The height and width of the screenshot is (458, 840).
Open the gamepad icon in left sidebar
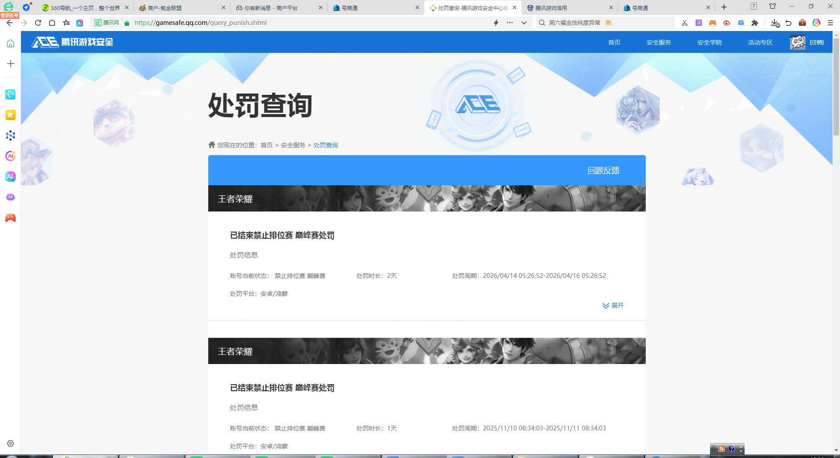10,218
